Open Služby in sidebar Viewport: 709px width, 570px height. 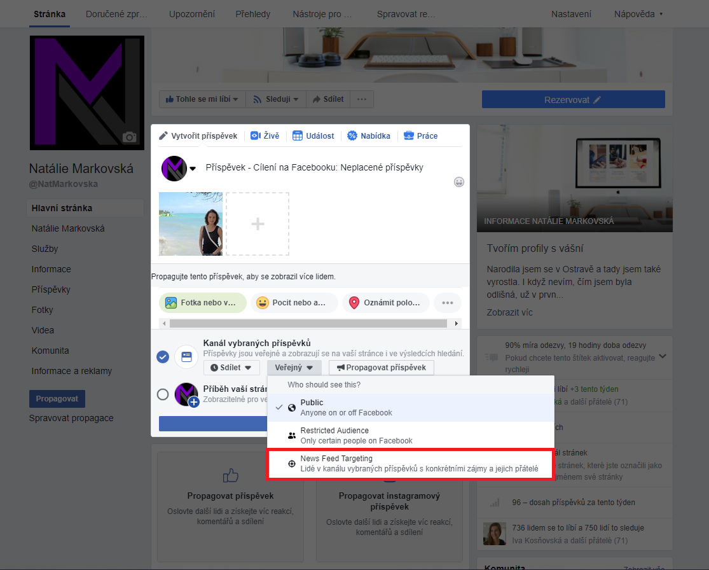pos(45,249)
